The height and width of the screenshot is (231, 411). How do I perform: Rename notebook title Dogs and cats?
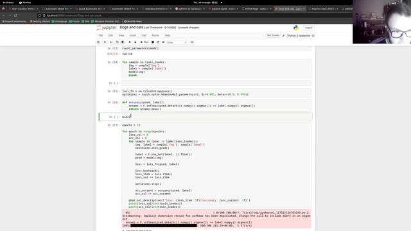point(131,27)
